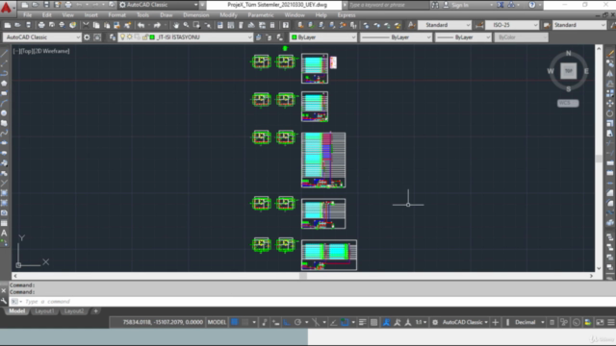Click the green ByLayer color swatch
The image size is (616, 346).
pos(294,37)
